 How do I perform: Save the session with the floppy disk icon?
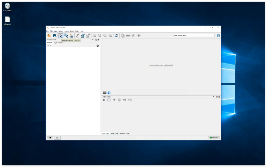[x=55, y=36]
